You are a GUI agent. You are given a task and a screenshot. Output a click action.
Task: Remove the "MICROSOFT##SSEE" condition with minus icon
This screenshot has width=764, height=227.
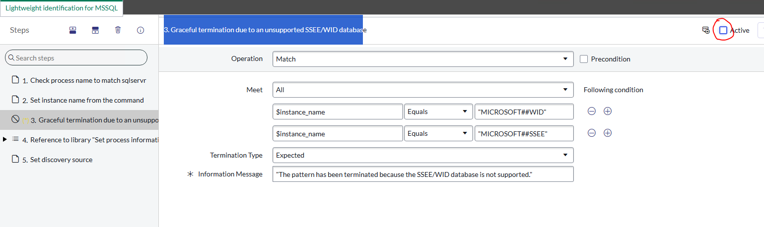592,133
